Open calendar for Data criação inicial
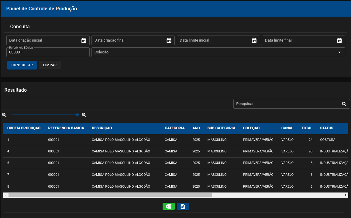The width and height of the screenshot is (351, 218). tap(84, 40)
